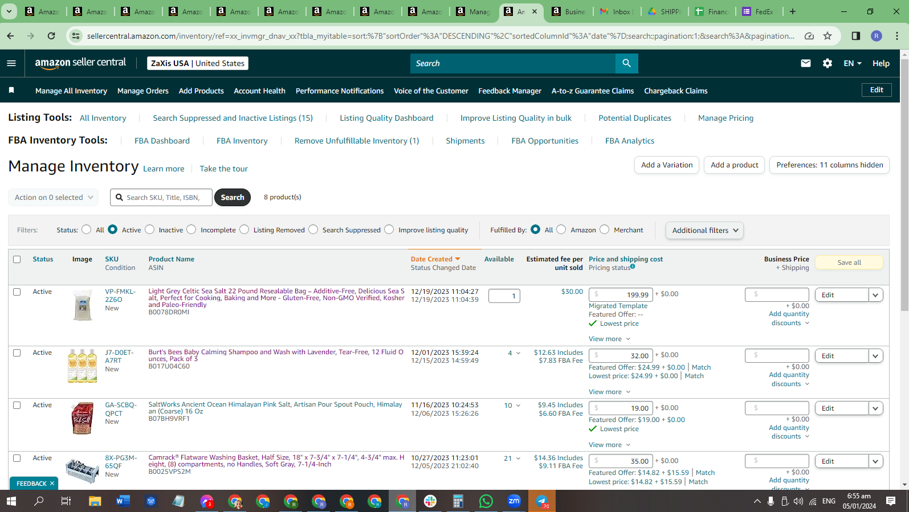Viewport: 909px width, 512px height.
Task: Open Account Health menu item
Action: [259, 91]
